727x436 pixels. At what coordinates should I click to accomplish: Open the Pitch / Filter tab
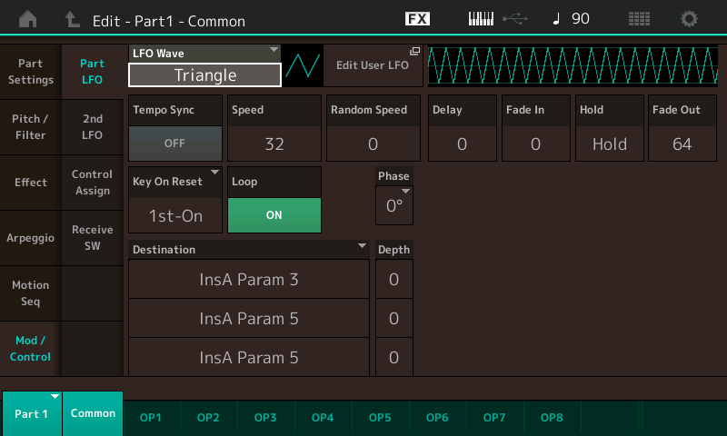coord(31,126)
